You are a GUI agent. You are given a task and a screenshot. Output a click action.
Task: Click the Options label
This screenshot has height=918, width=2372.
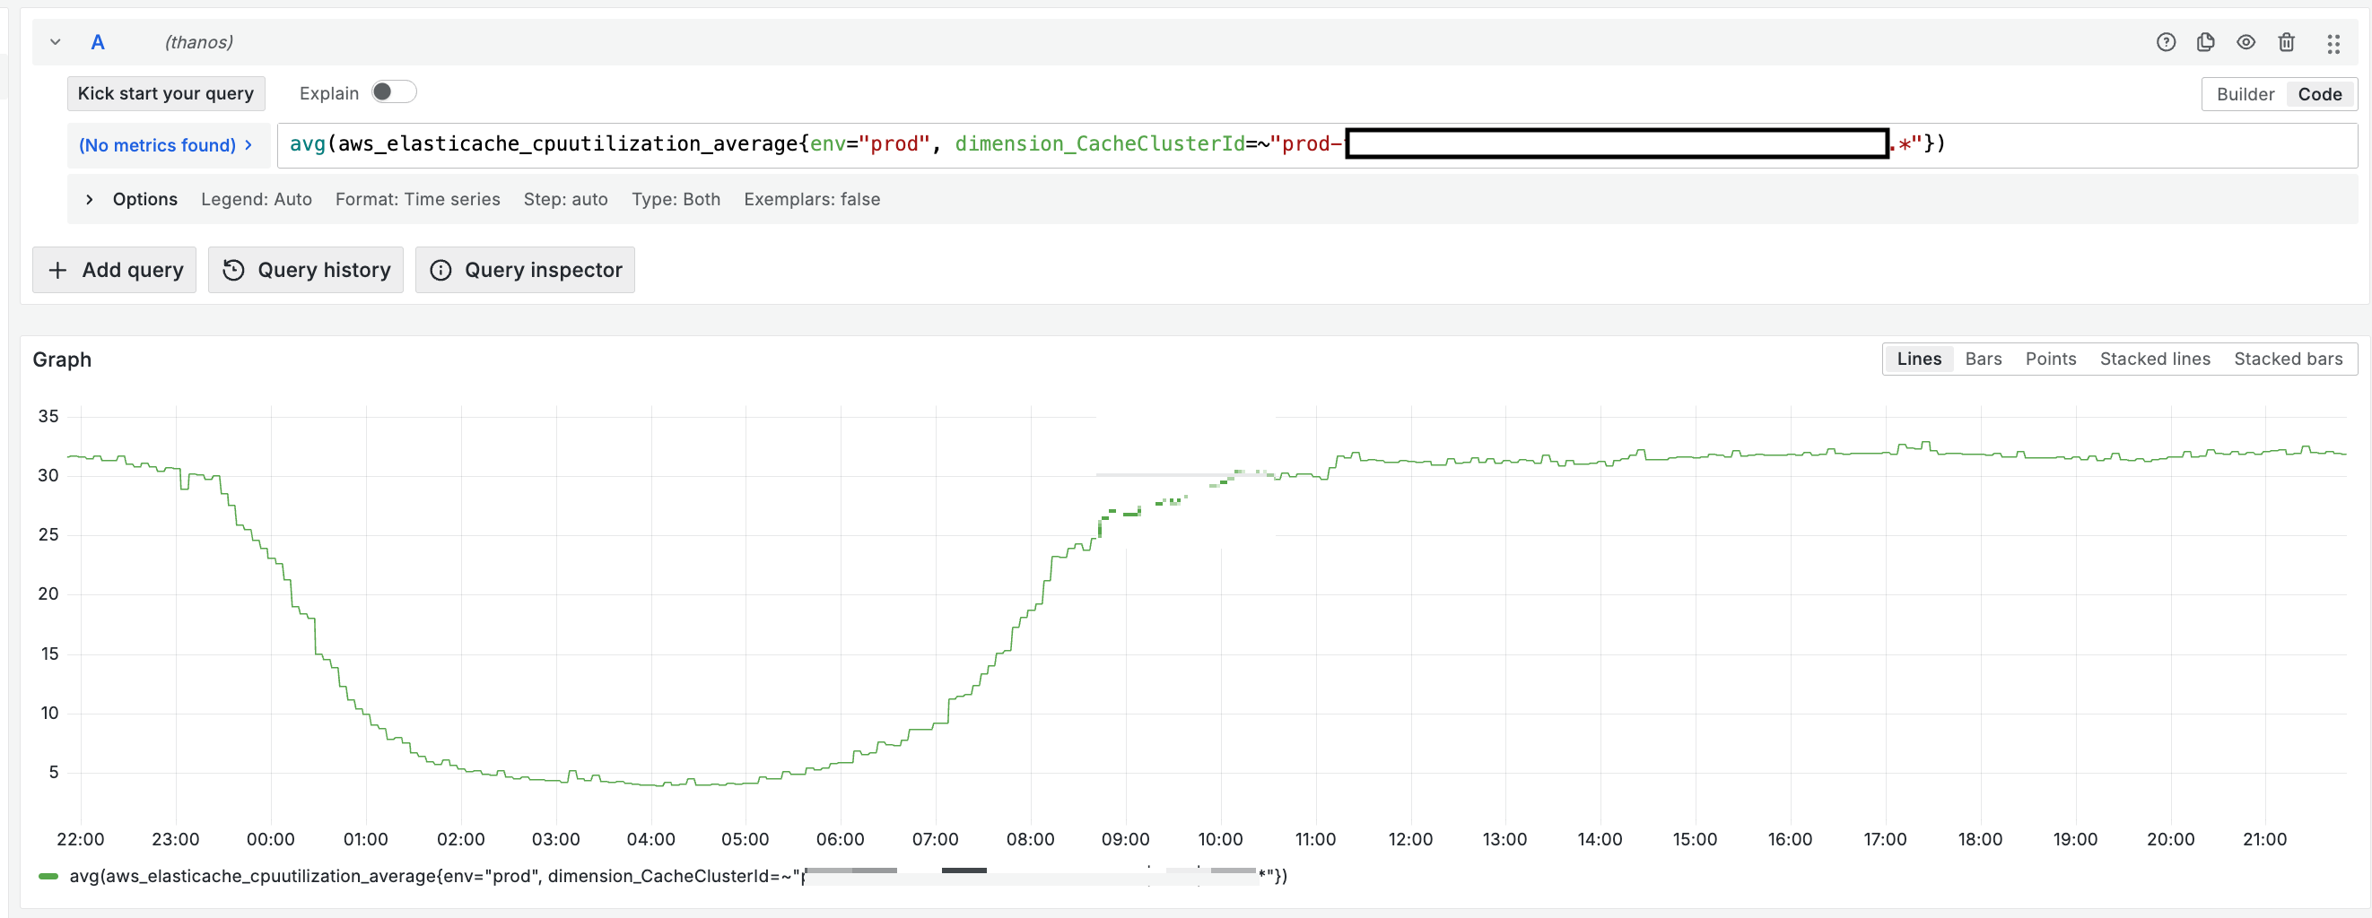[x=144, y=200]
